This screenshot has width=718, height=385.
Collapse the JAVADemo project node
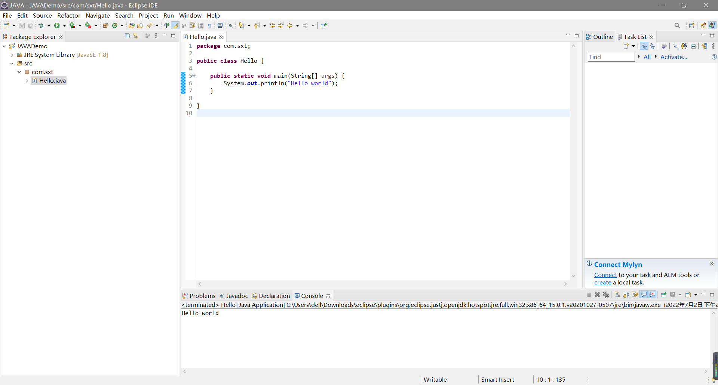coord(4,46)
